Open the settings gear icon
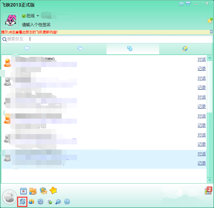Viewport: 214px width, 208px height. coord(40,201)
